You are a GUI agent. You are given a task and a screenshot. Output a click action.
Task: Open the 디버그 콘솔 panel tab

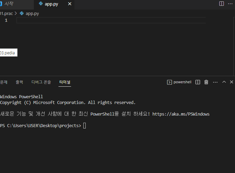[41, 82]
